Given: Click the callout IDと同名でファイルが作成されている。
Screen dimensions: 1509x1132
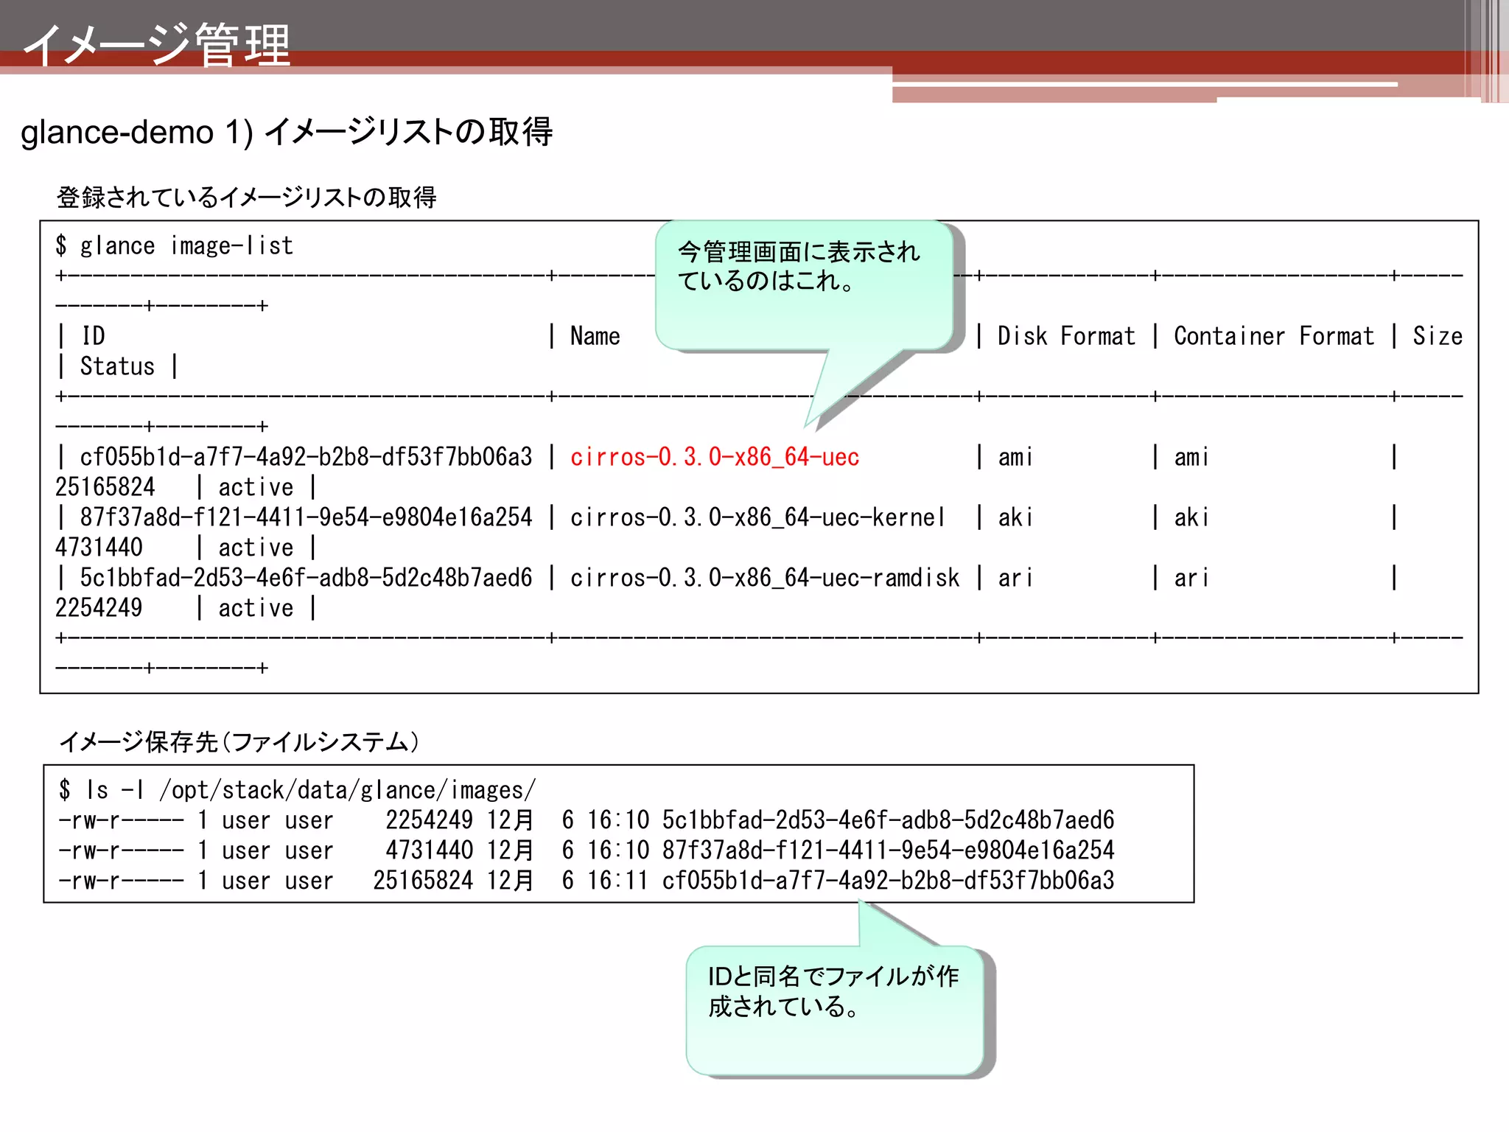Looking at the screenshot, I should pyautogui.click(x=835, y=1010).
